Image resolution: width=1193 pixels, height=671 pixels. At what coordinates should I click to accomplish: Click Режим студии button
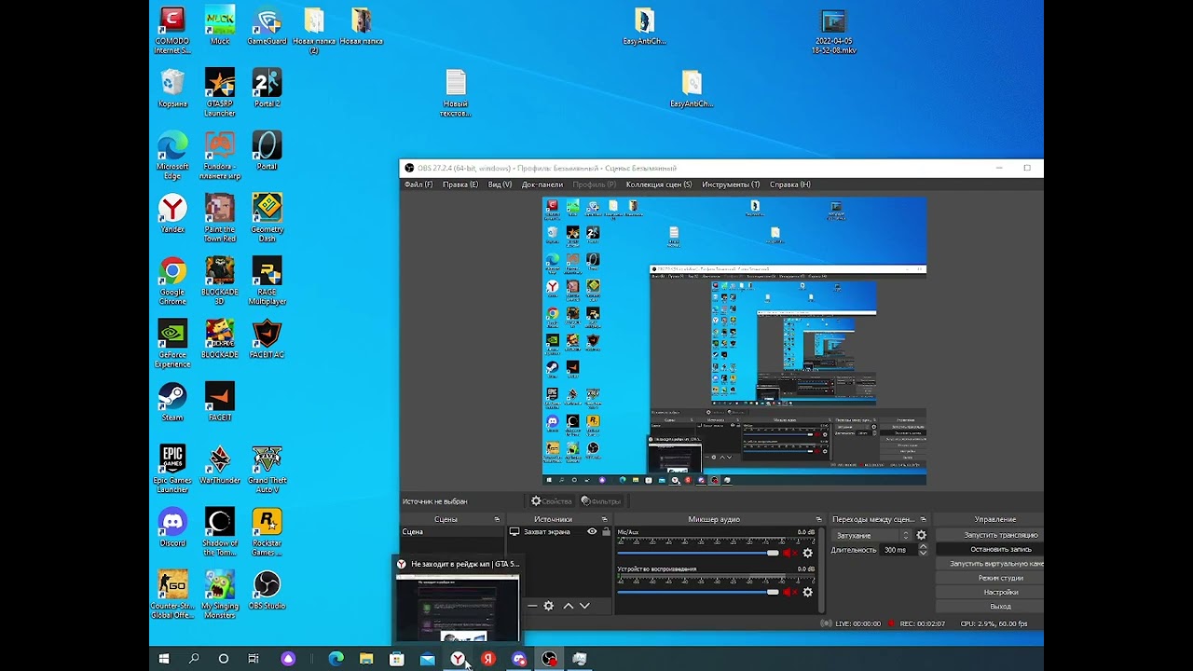click(991, 578)
